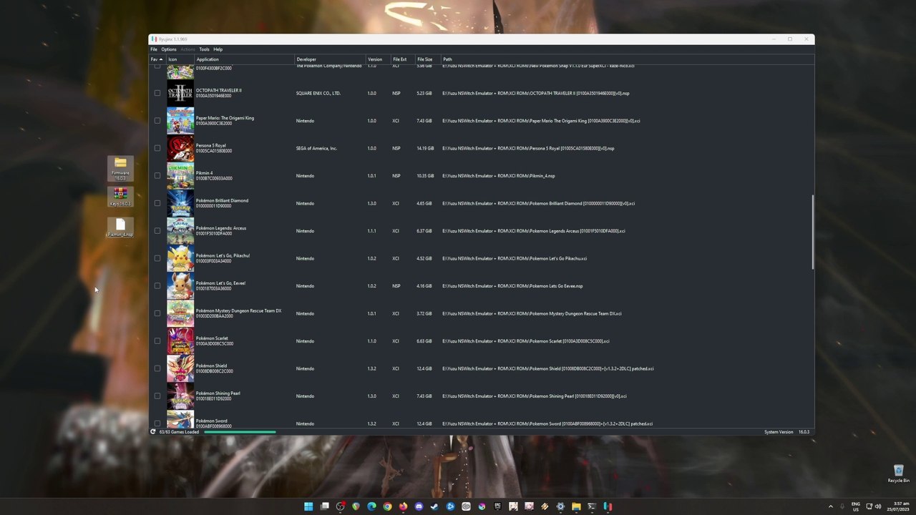Viewport: 916px width, 515px height.
Task: Open the Windows Start menu
Action: pyautogui.click(x=308, y=506)
